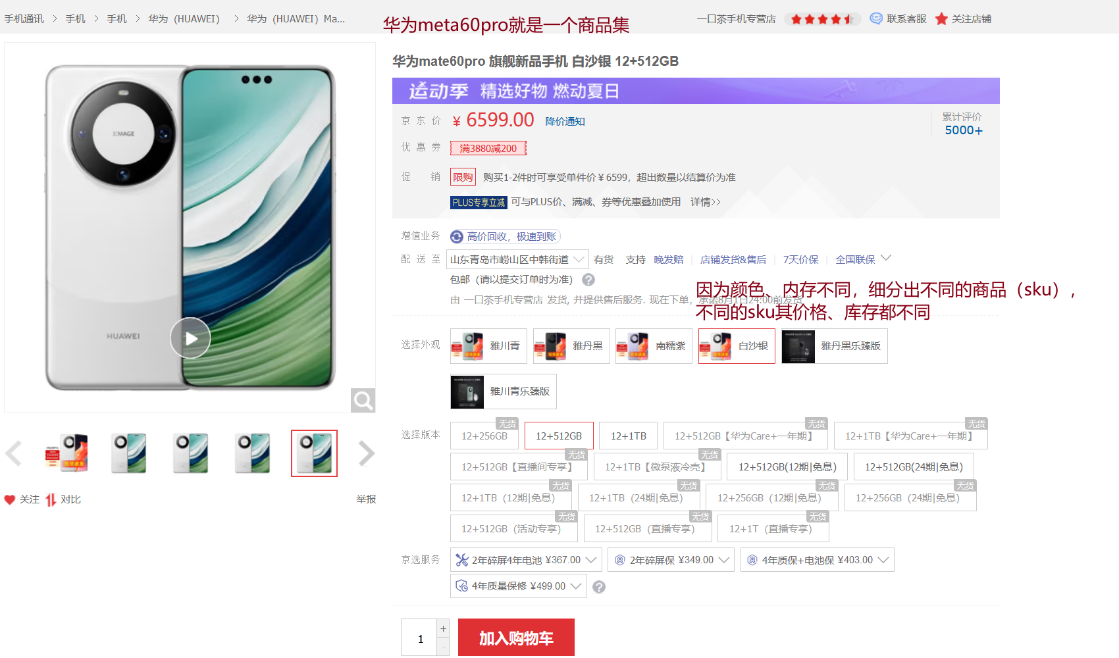Image resolution: width=1119 pixels, height=658 pixels.
Task: Open 7天价保 link
Action: (801, 260)
